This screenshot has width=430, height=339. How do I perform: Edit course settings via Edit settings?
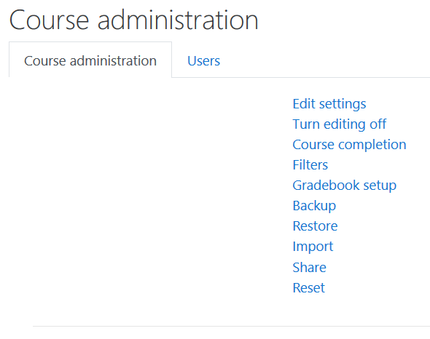[x=329, y=104]
